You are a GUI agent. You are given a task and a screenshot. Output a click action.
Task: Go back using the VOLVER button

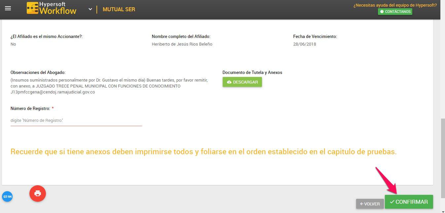[370, 204]
